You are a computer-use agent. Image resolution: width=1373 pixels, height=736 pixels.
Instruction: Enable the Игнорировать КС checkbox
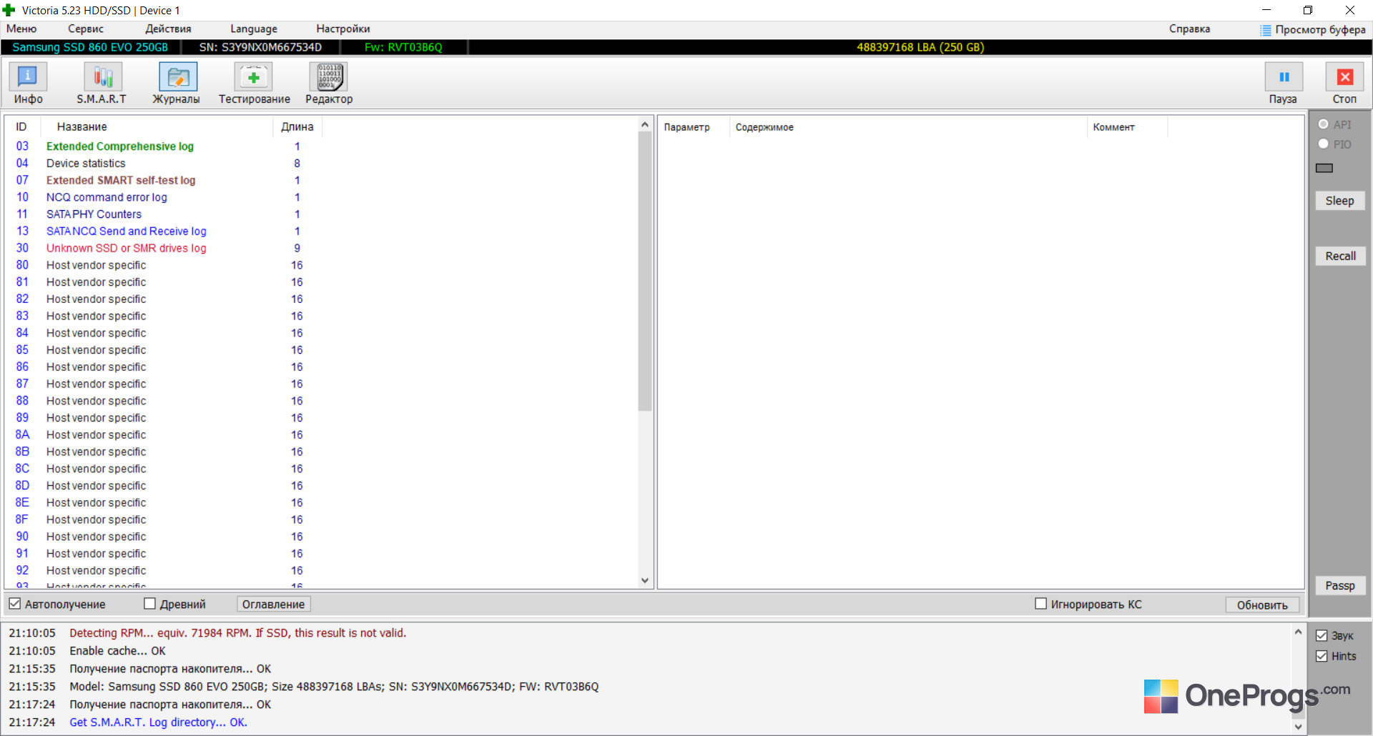1041,604
